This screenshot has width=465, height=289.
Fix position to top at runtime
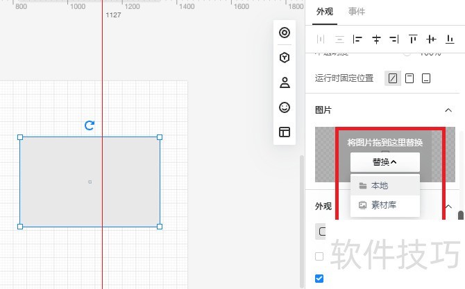(409, 78)
